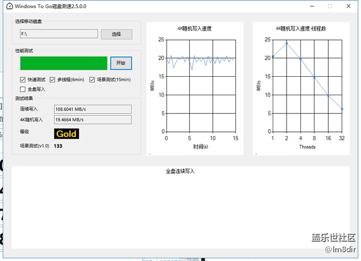This screenshot has width=361, height=261.
Task: Click the green test progress bar
Action: 63,63
